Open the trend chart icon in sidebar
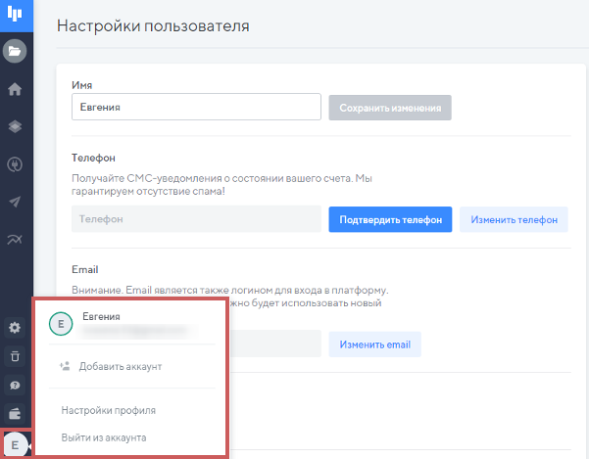The image size is (589, 459). (x=16, y=240)
